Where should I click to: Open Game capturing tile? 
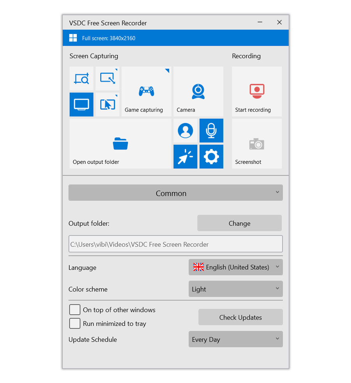[146, 91]
